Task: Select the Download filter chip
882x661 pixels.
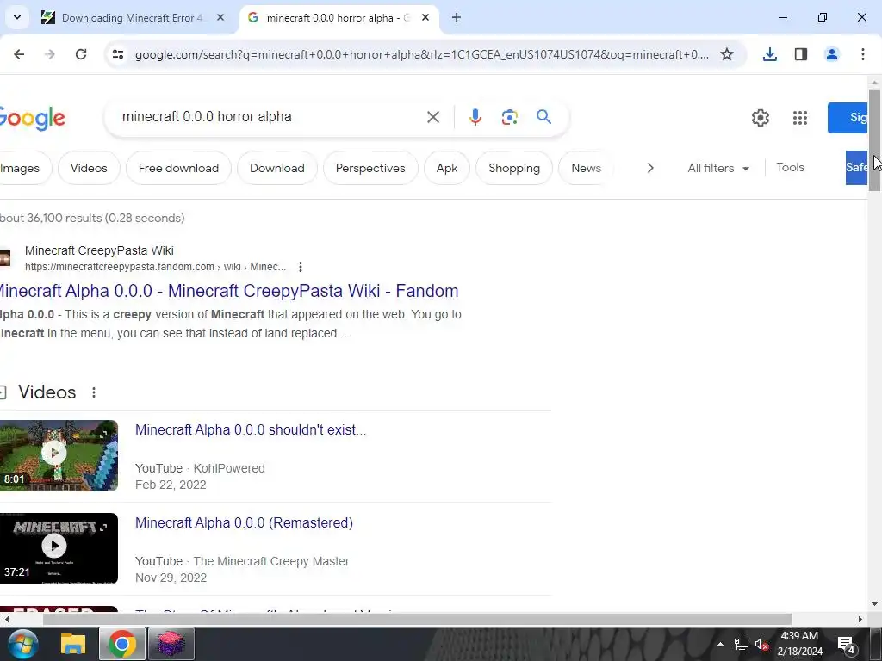Action: pos(276,168)
